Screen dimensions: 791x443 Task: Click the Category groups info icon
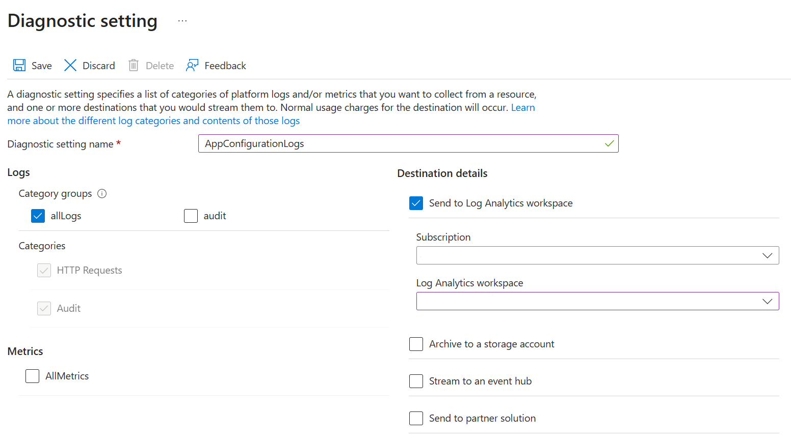click(102, 194)
